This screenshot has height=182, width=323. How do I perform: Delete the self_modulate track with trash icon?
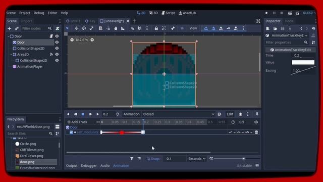coord(256,132)
